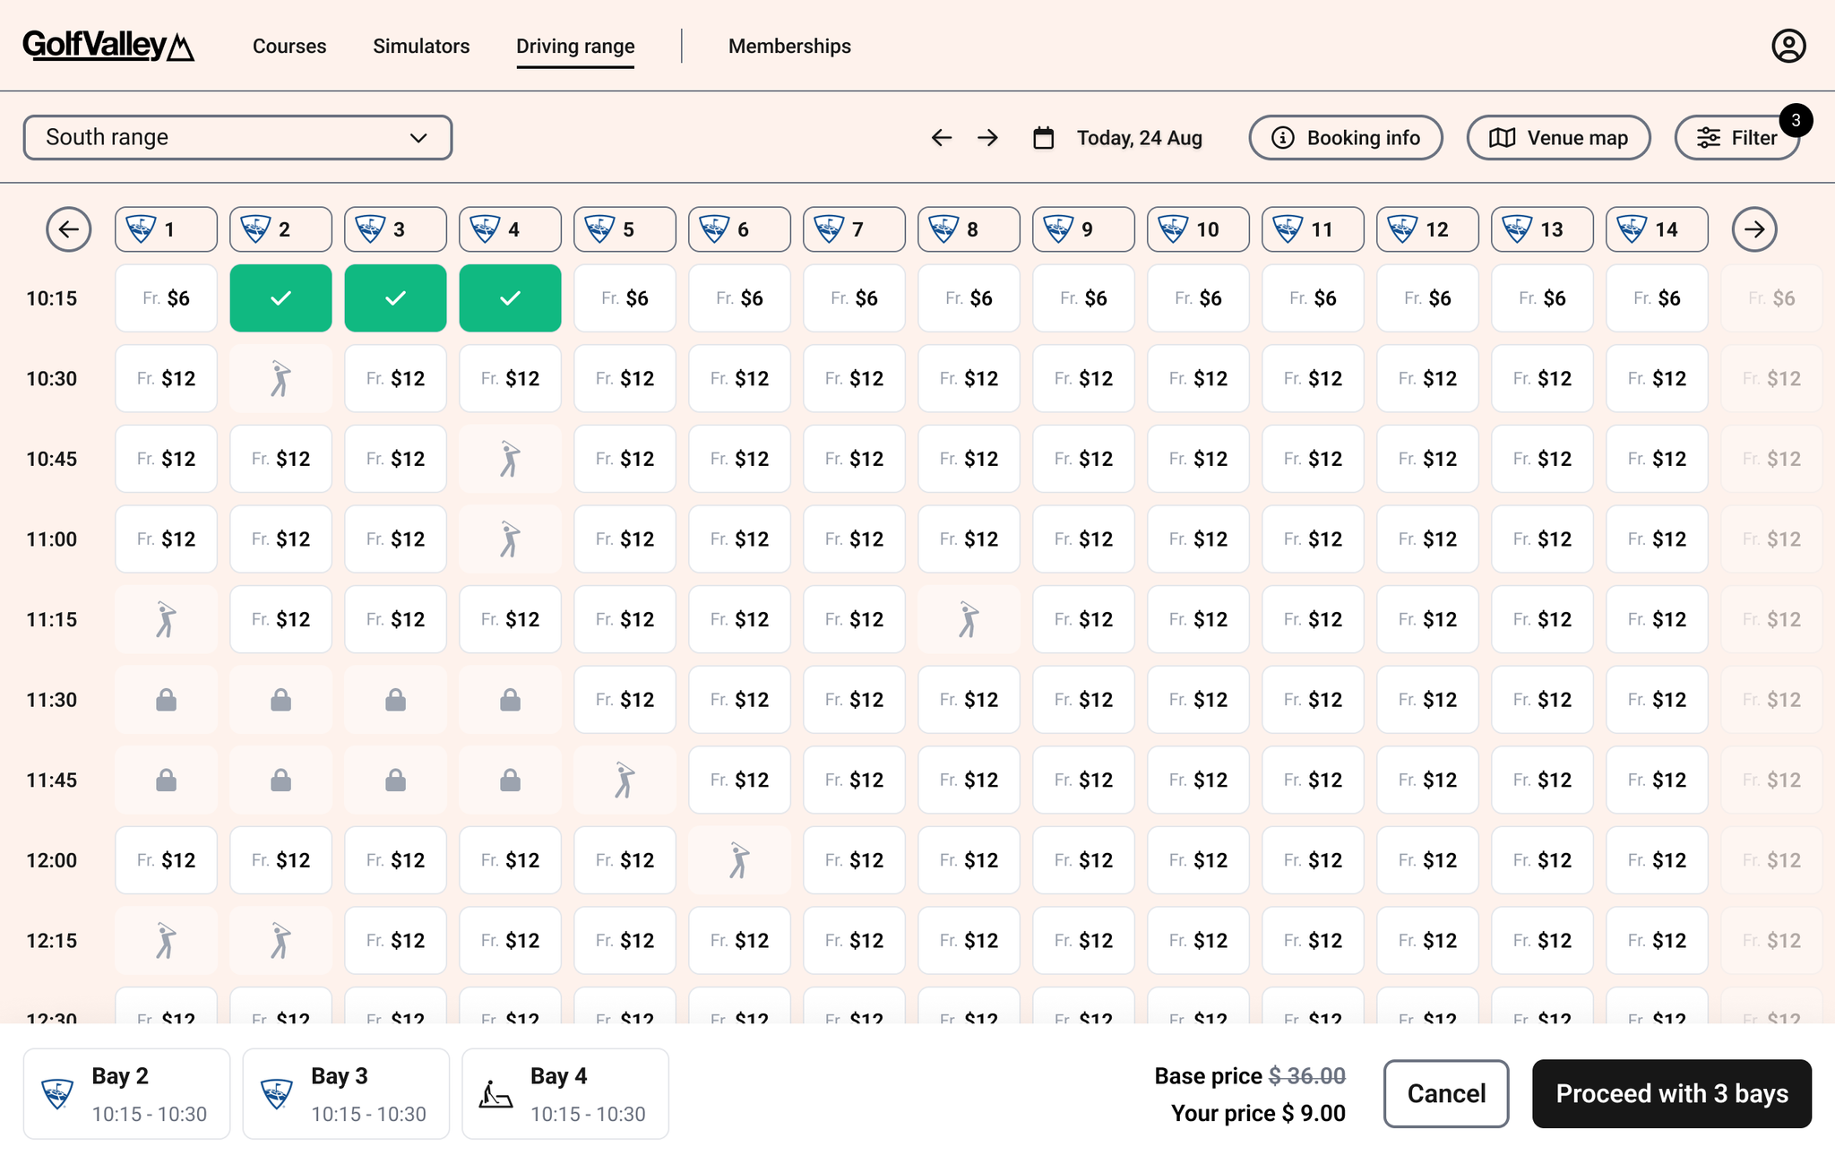The height and width of the screenshot is (1164, 1835).
Task: Uncheck Bay 4 10:15 slot
Action: [x=510, y=298]
